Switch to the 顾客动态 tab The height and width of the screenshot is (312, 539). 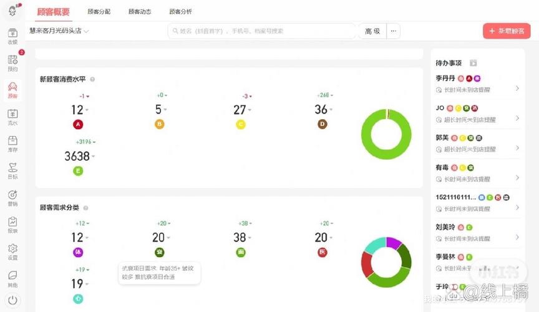pos(140,12)
